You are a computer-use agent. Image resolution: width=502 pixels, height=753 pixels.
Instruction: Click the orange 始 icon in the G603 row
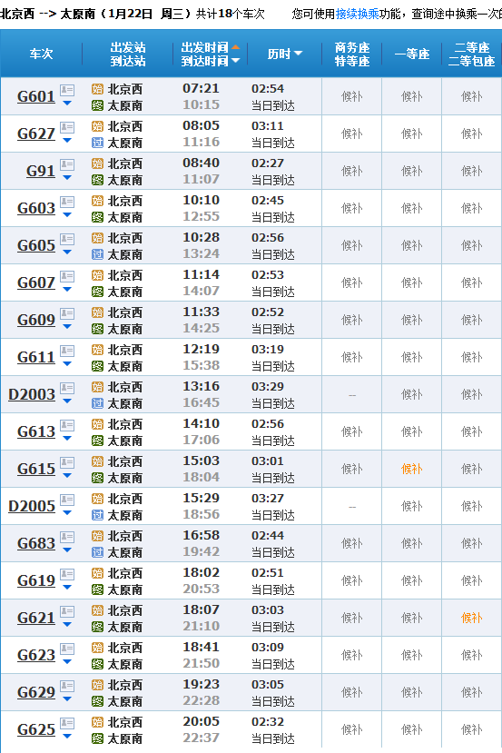point(97,201)
